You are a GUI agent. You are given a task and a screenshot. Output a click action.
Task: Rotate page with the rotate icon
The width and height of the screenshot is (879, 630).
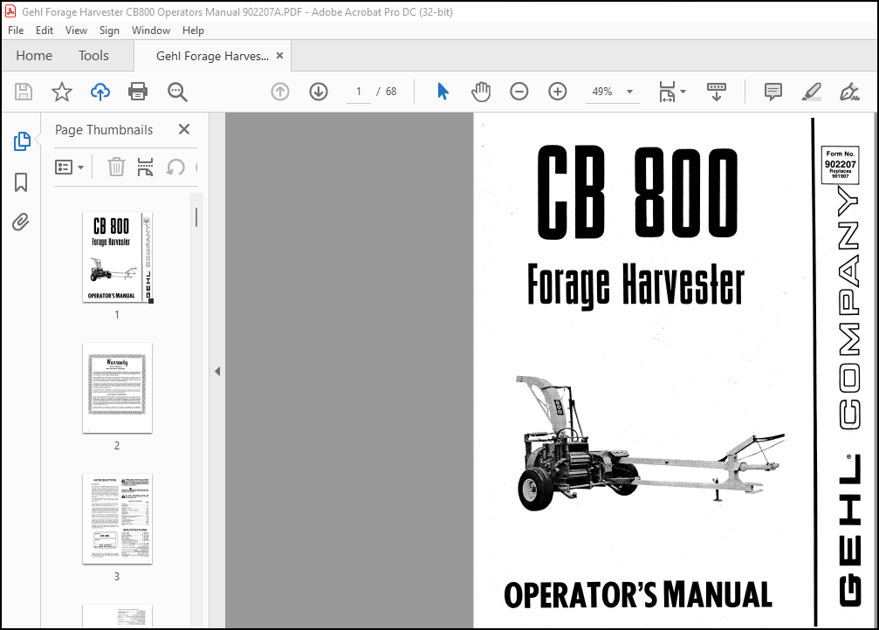(x=175, y=167)
